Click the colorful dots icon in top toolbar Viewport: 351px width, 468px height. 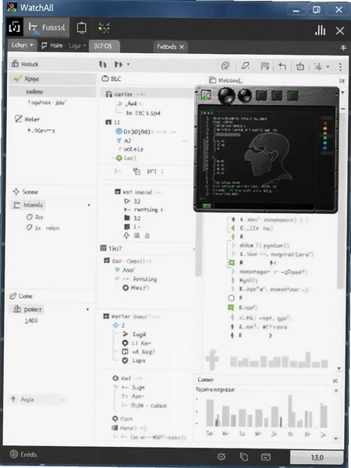click(x=104, y=28)
